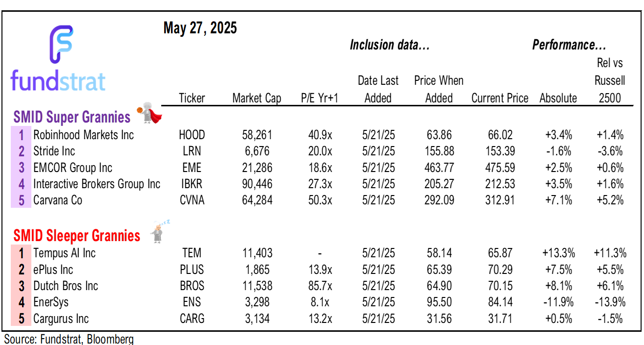Viewport: 644px width, 345px height.
Task: Click the May 27, 2025 date title
Action: click(200, 28)
